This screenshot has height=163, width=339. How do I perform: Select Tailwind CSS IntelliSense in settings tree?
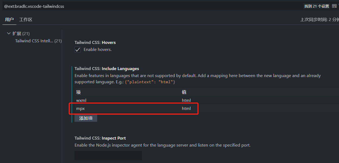pyautogui.click(x=34, y=41)
